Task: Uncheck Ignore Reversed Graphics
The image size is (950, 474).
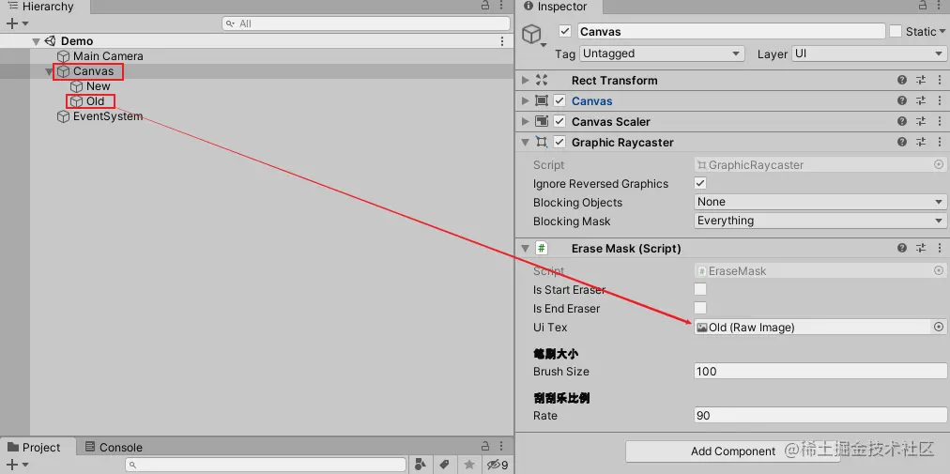Action: point(700,183)
